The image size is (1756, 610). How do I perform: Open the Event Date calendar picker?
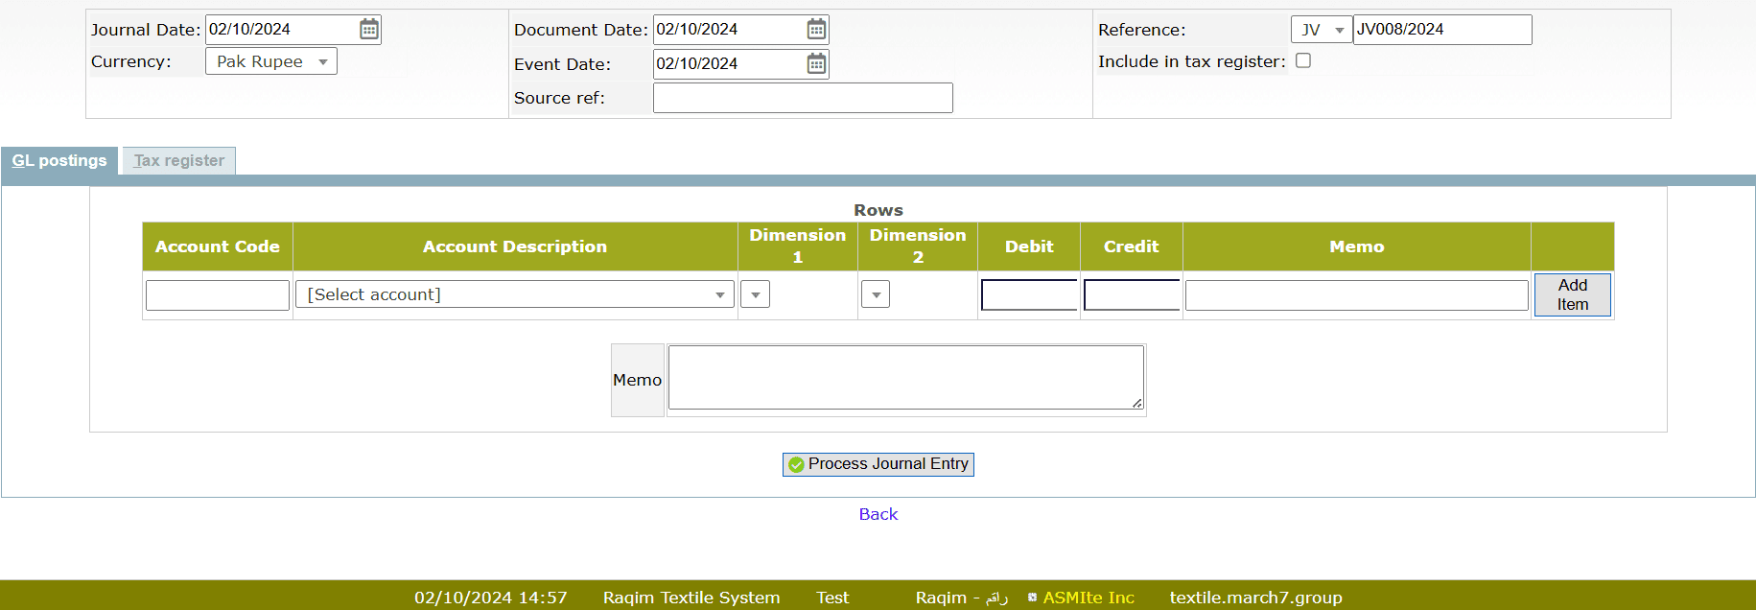pos(816,64)
